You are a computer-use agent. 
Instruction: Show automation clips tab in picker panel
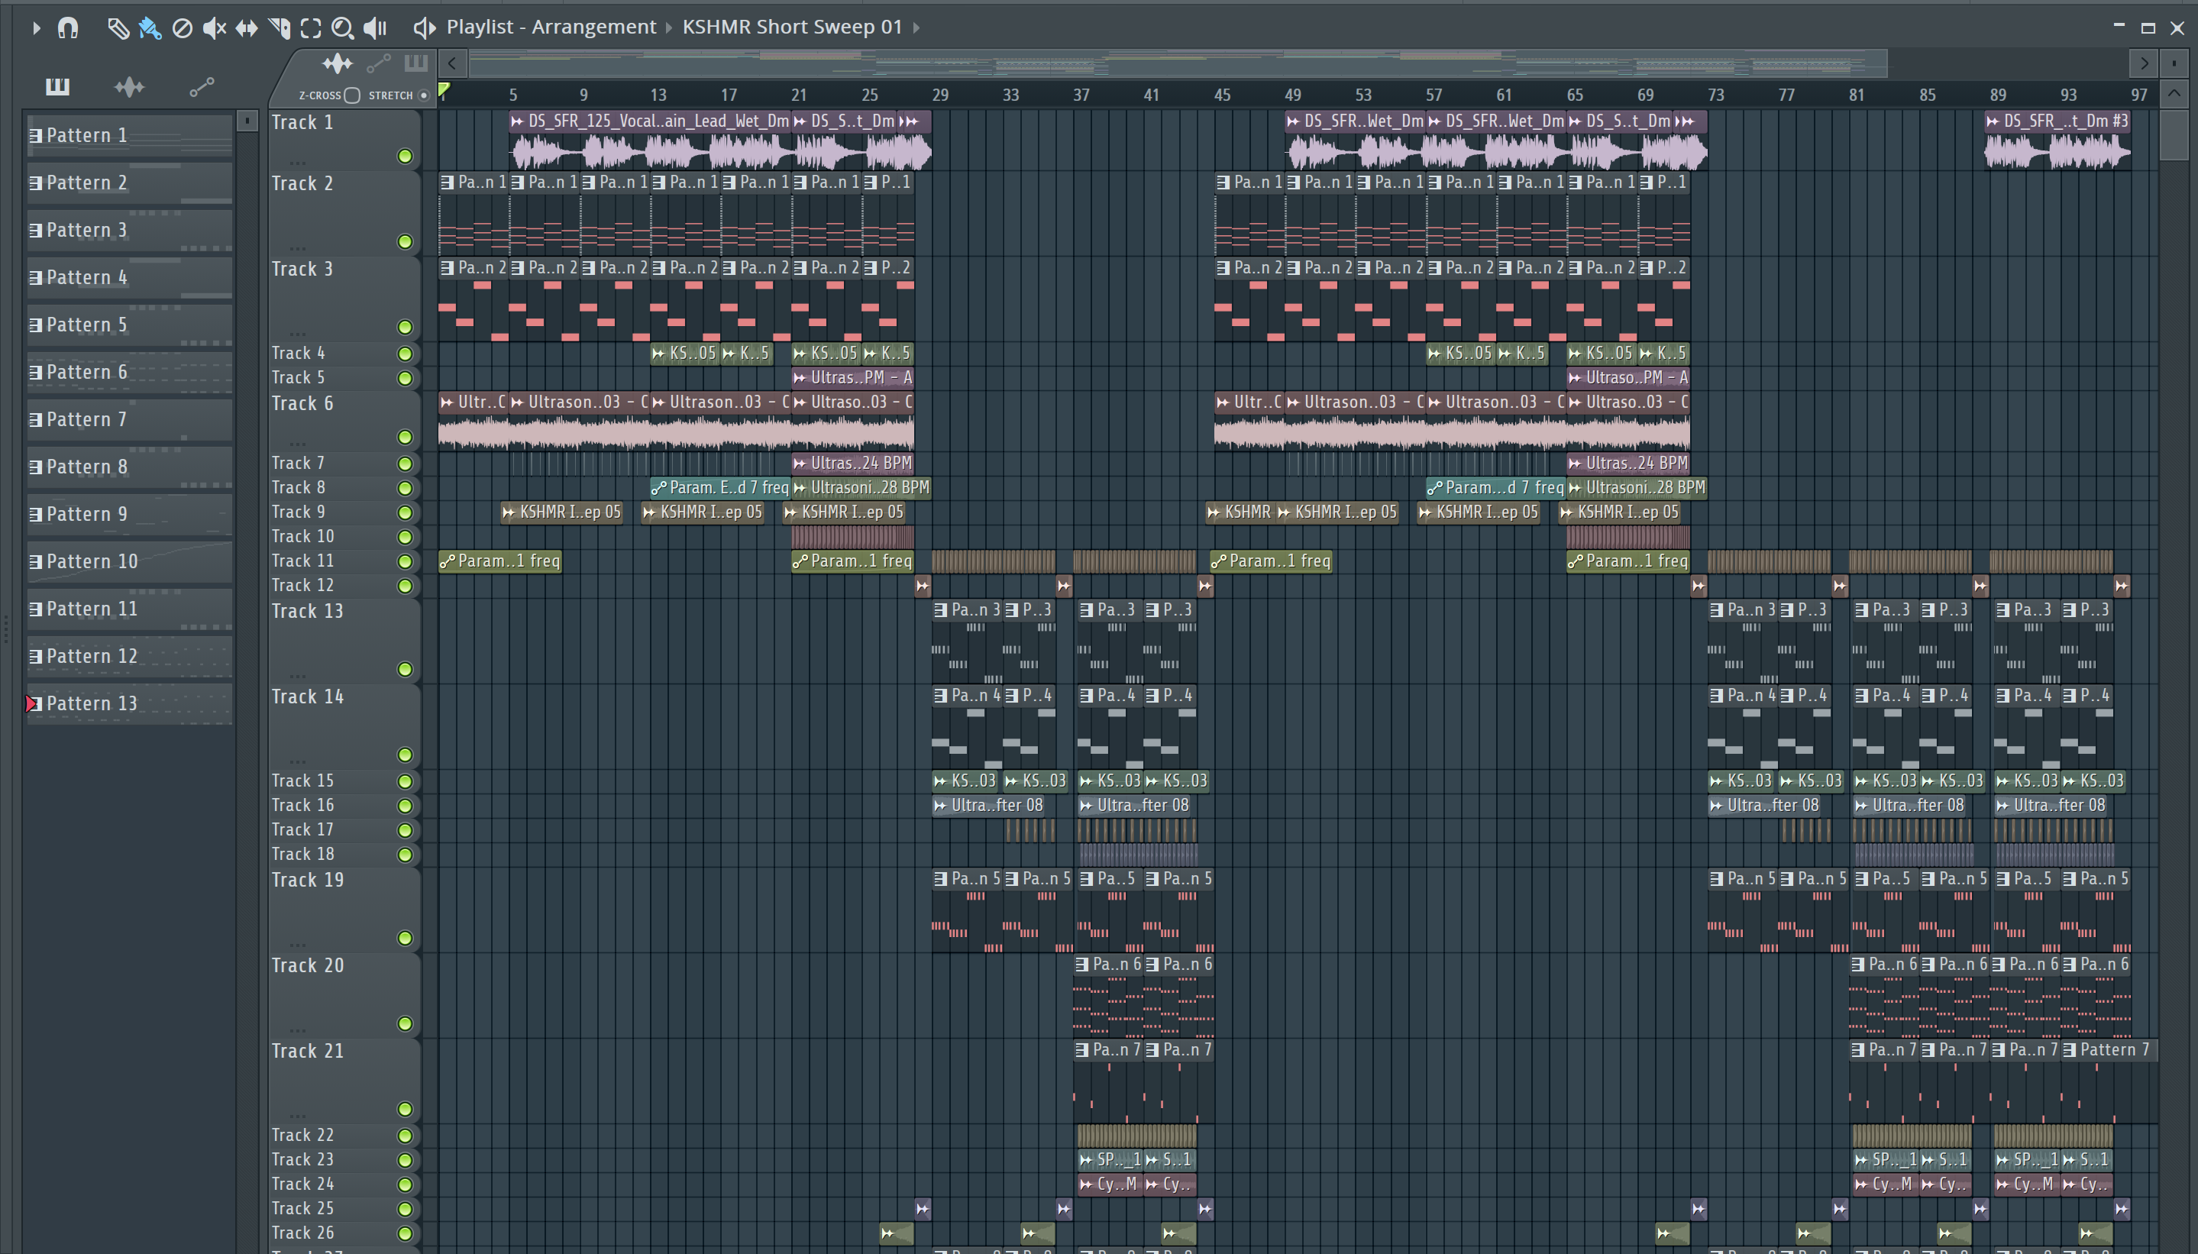(202, 87)
